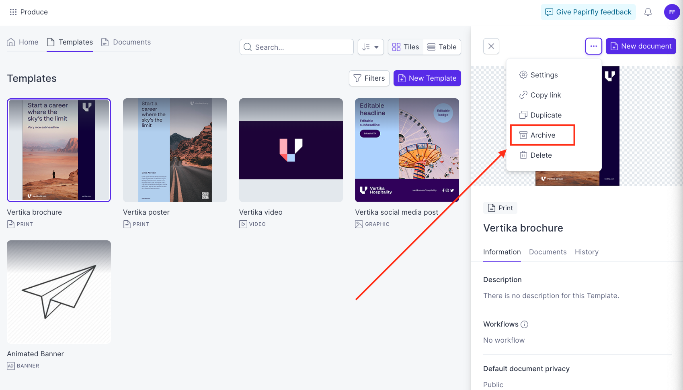Select the Vertika poster thumbnail

175,150
